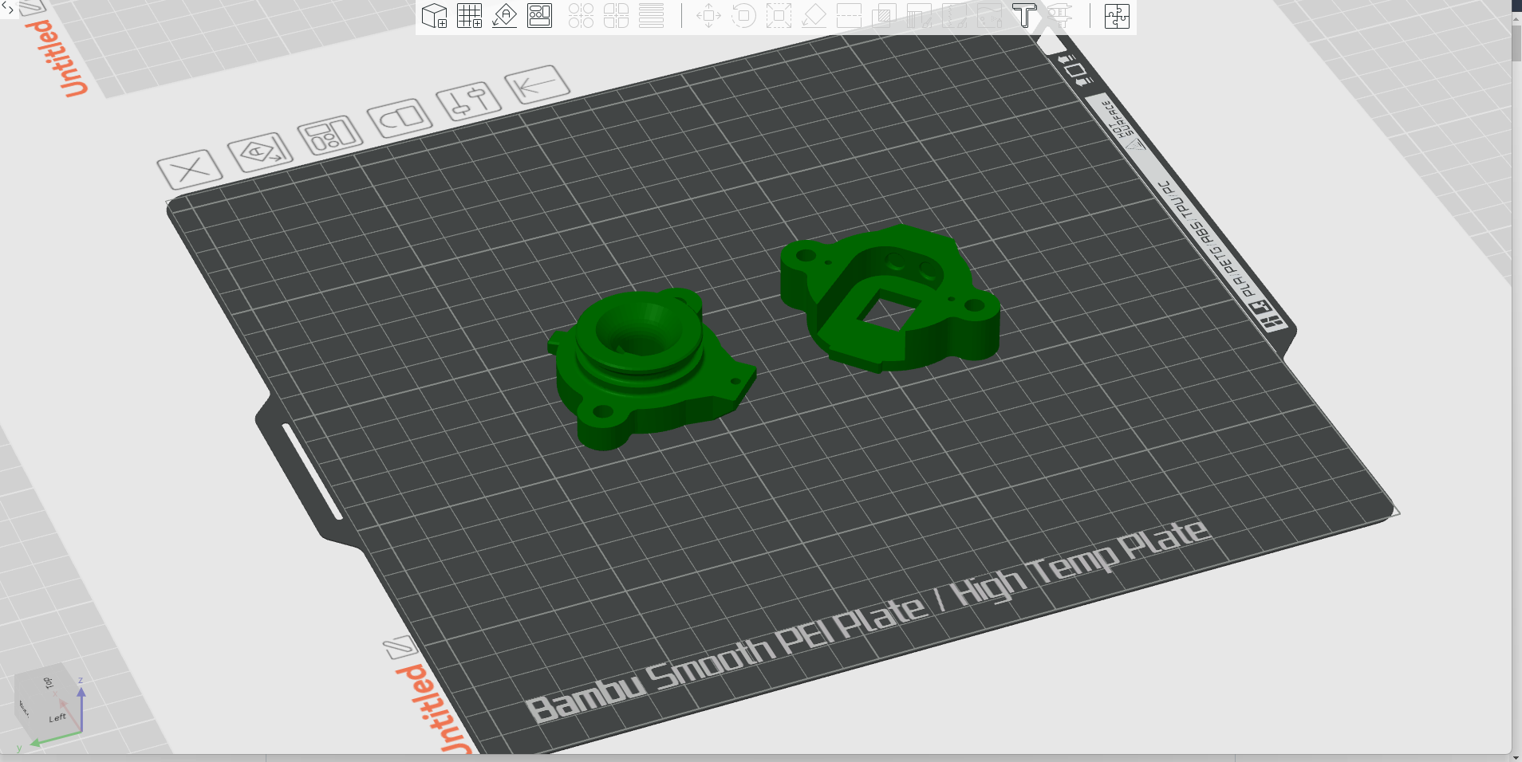The width and height of the screenshot is (1522, 762).
Task: Select the Split to Parts icon
Action: (x=616, y=16)
